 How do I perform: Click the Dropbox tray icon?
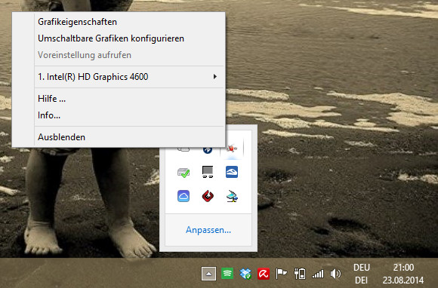click(x=245, y=274)
